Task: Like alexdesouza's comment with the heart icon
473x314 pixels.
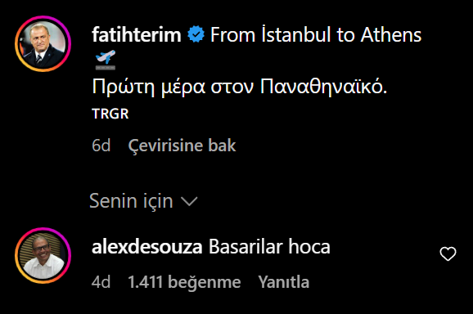Action: pyautogui.click(x=448, y=253)
